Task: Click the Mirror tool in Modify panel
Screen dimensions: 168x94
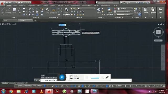Action: (x=33, y=11)
